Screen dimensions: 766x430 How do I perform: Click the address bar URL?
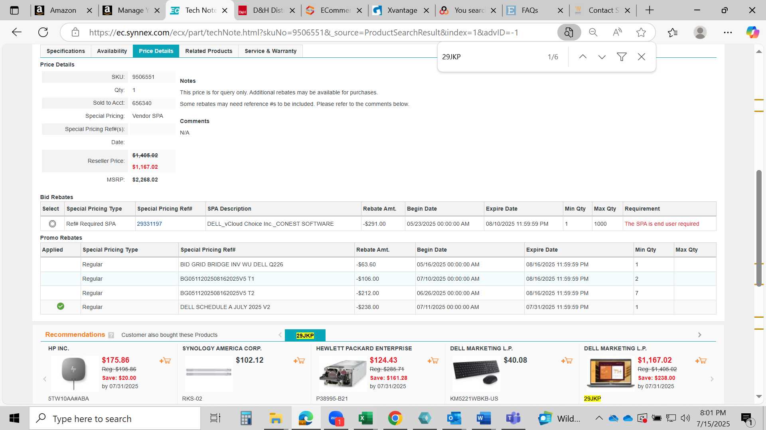304,32
